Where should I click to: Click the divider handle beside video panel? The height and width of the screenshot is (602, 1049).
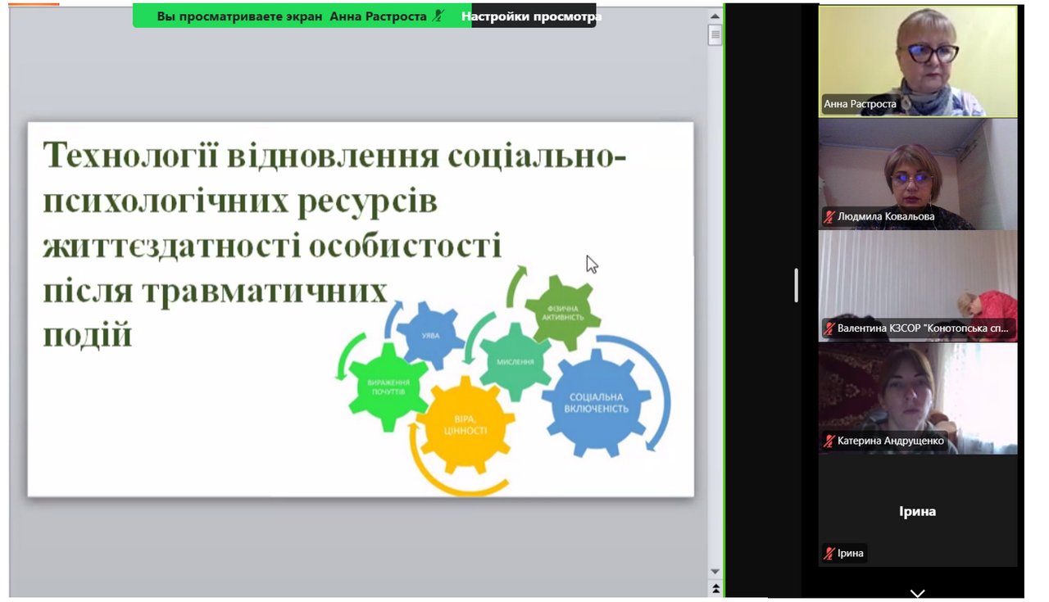click(796, 285)
